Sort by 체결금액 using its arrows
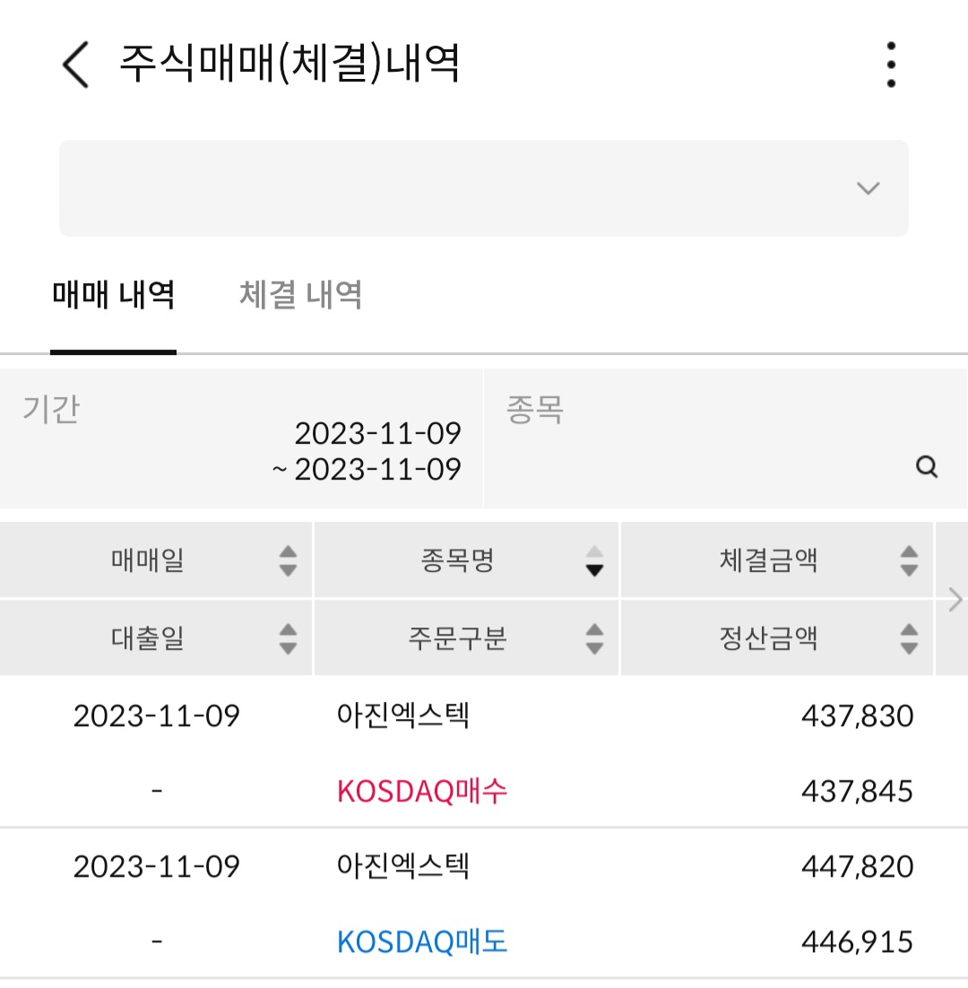Image resolution: width=968 pixels, height=988 pixels. (x=908, y=560)
